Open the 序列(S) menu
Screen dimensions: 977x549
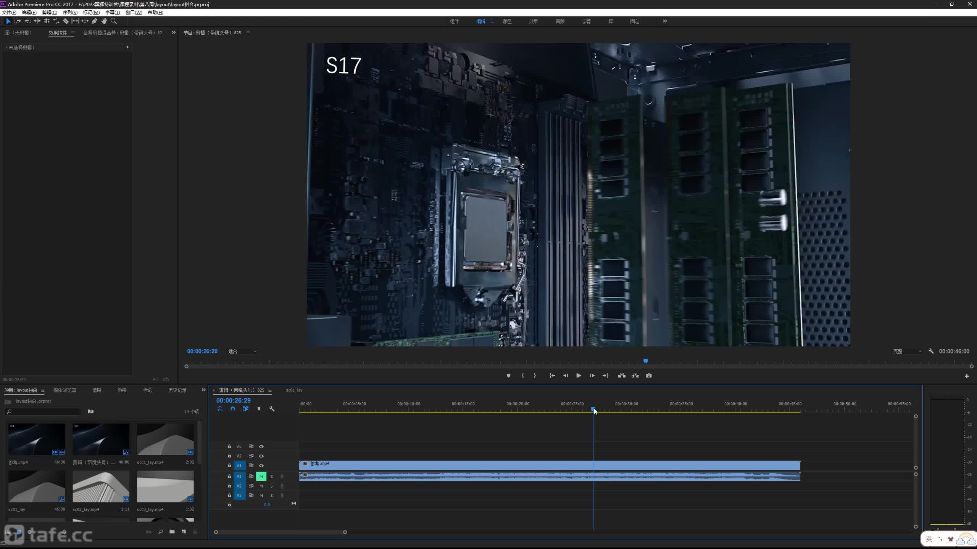click(70, 13)
